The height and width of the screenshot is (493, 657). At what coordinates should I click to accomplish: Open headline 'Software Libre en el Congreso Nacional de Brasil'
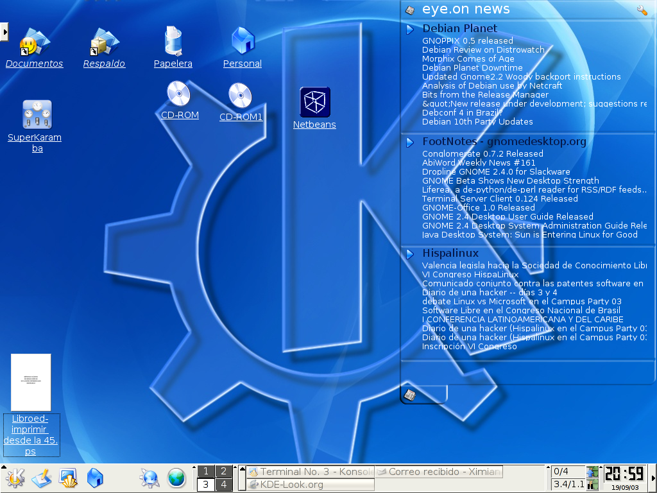(521, 310)
